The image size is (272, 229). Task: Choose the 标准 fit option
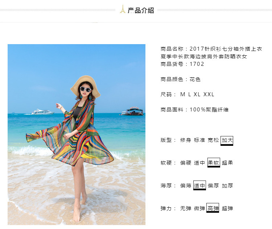199,140
